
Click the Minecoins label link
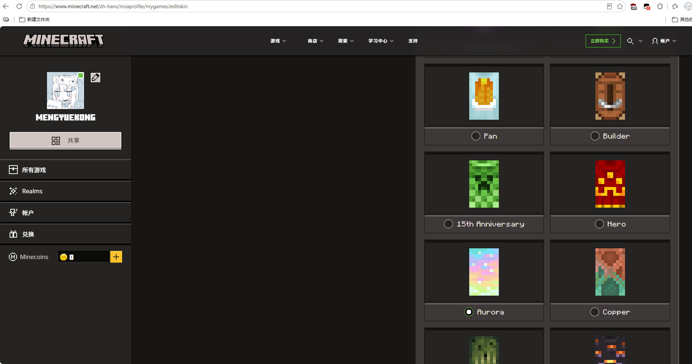pos(34,257)
